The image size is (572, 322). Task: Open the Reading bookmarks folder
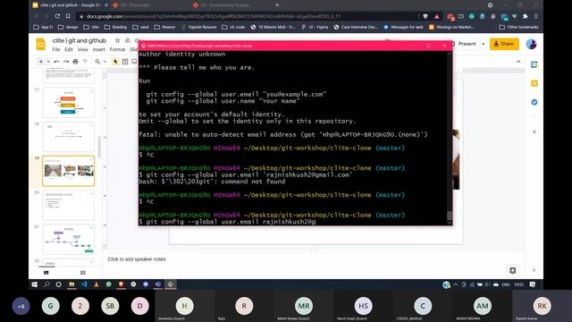pos(115,27)
